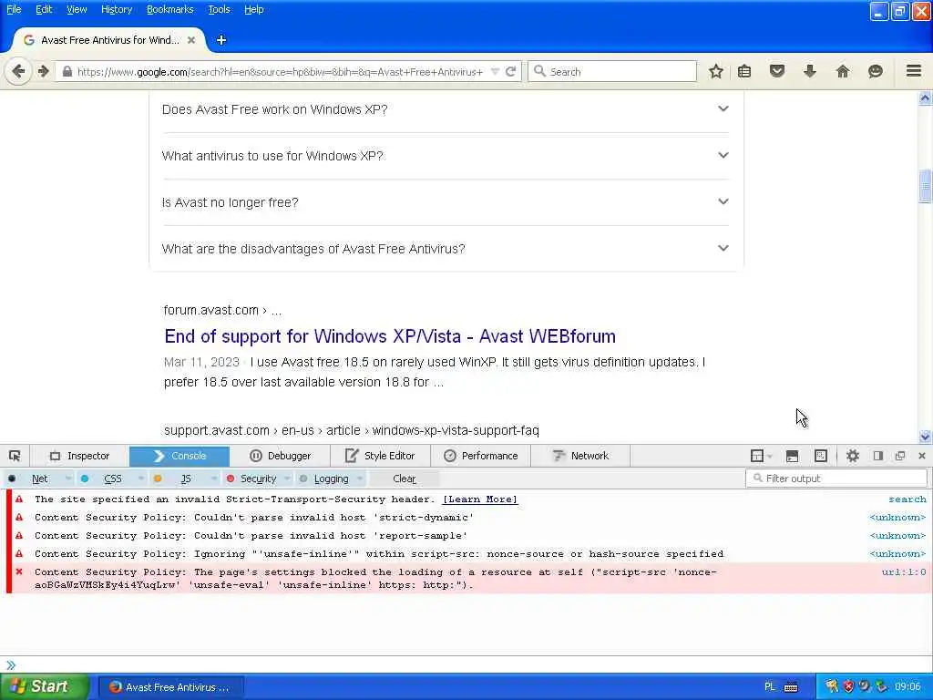Toggle responsive design mode icon
Image resolution: width=933 pixels, height=700 pixels.
(x=821, y=456)
